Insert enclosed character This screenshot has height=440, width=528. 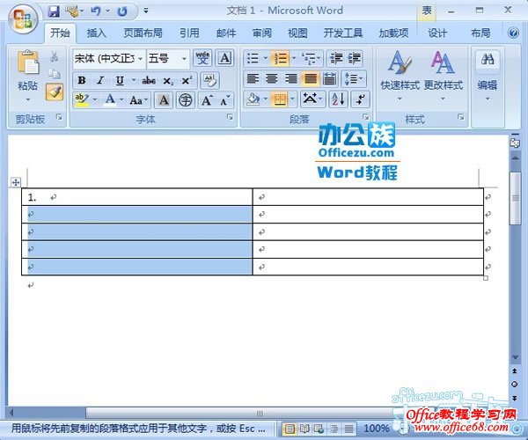pyautogui.click(x=185, y=100)
